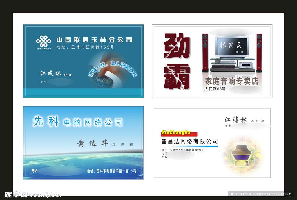Click 总经理 beside 黄达华
The height and width of the screenshot is (200, 297).
coord(123,145)
